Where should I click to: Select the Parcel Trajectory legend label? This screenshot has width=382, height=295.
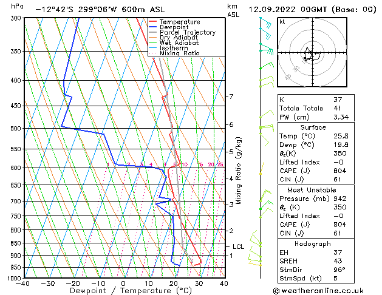(188, 32)
